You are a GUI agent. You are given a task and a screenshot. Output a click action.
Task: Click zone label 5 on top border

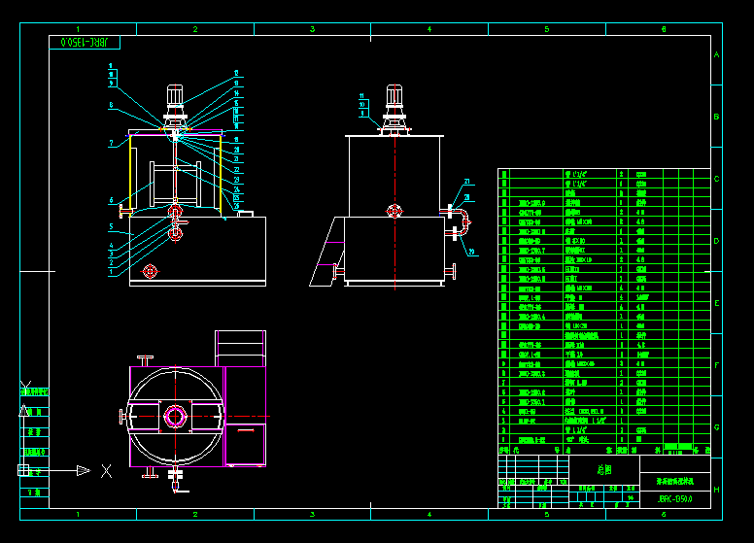point(547,29)
